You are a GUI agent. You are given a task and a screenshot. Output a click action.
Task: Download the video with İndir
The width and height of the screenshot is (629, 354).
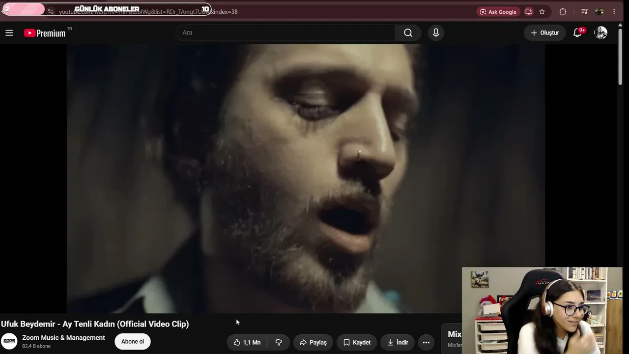click(x=398, y=342)
